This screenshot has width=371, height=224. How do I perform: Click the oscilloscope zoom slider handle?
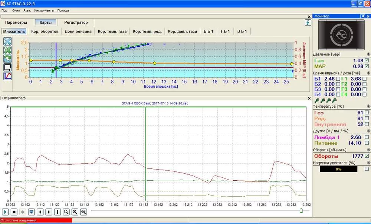point(301,211)
